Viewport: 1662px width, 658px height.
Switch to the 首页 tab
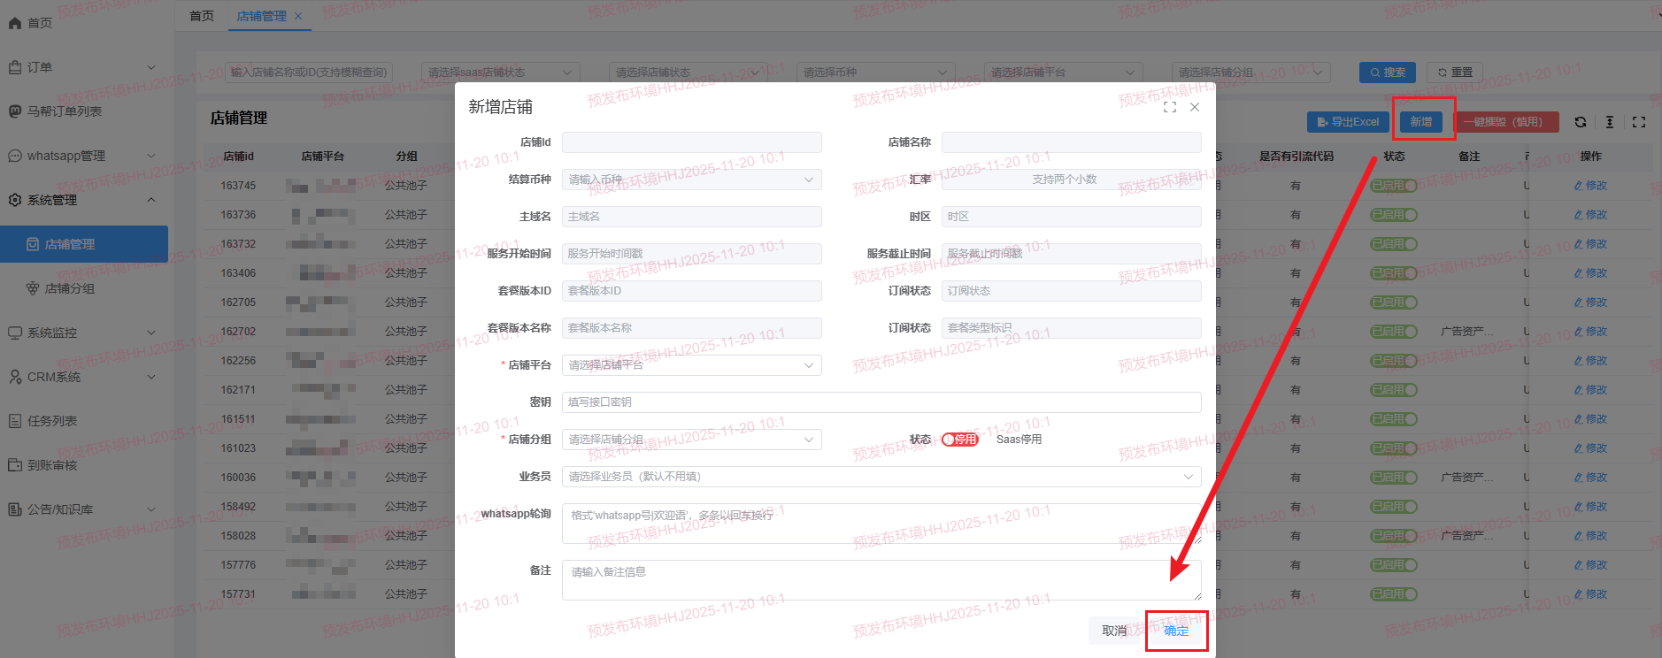pyautogui.click(x=202, y=16)
